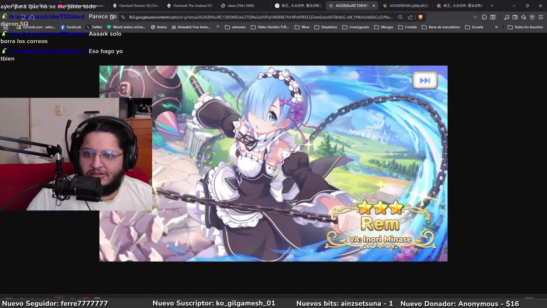
Task: Open the 'Mangas' bookmarks folder
Action: (383, 27)
